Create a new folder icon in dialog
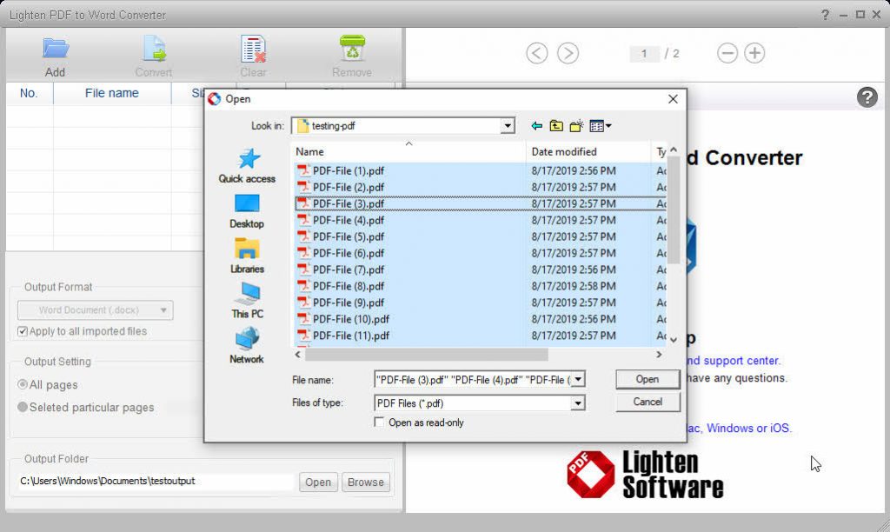Screen dimensions: 890x532 tap(577, 126)
